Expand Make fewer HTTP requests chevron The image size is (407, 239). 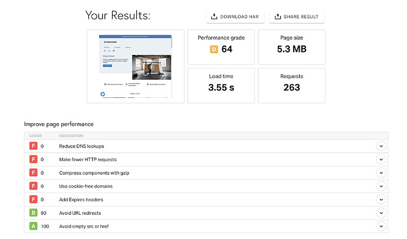(380, 159)
